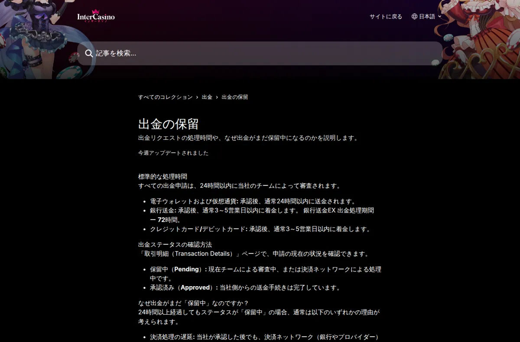This screenshot has height=342, width=520.
Task: Click the 保留中 (Pending) bullet
Action: [x=266, y=274]
